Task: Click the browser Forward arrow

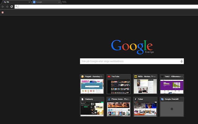Action: click(x=7, y=7)
